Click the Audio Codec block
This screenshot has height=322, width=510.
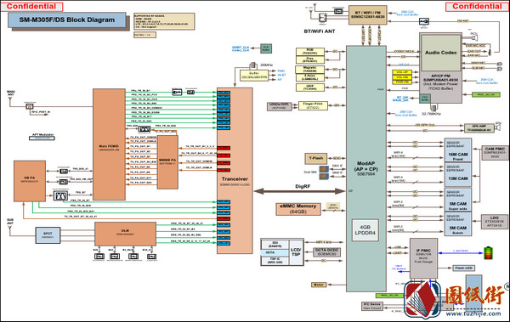pyautogui.click(x=441, y=53)
